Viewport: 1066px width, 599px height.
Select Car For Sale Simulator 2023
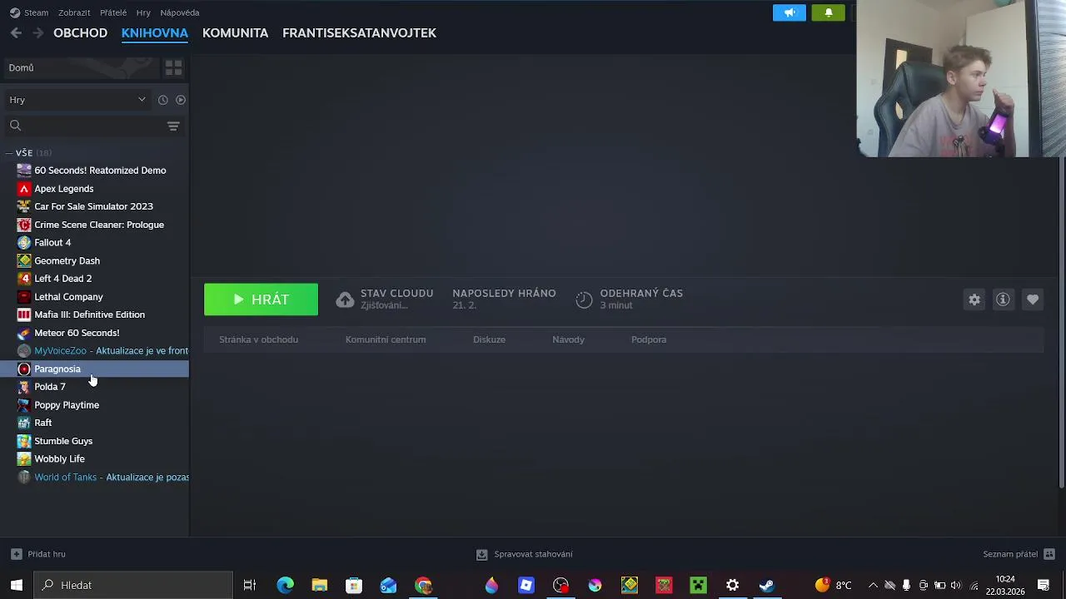coord(94,206)
